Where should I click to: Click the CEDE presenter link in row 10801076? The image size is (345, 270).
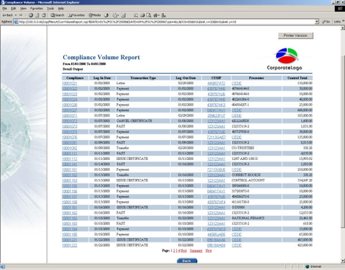click(236, 137)
